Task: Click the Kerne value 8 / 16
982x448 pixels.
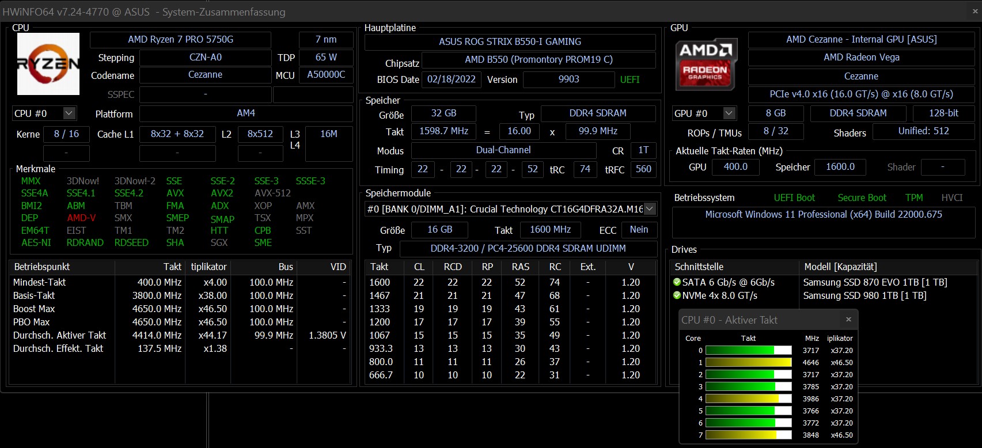Action: [x=66, y=134]
